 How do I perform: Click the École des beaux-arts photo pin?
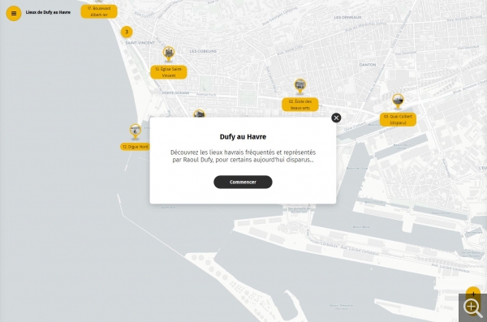click(x=300, y=85)
